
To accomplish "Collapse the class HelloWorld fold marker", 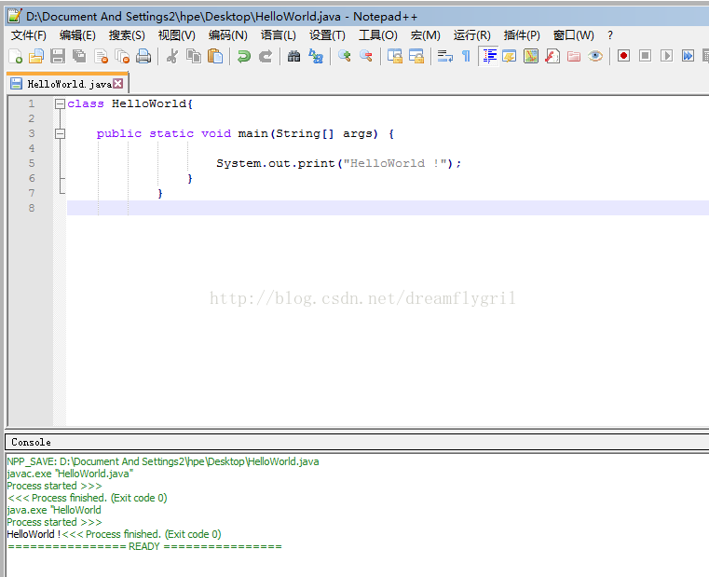I will pos(60,104).
